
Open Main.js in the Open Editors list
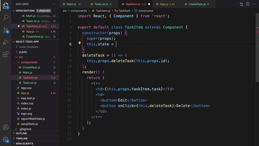click(35, 16)
